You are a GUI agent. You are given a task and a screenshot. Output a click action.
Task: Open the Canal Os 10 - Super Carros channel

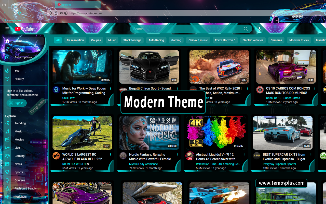[x=283, y=98]
